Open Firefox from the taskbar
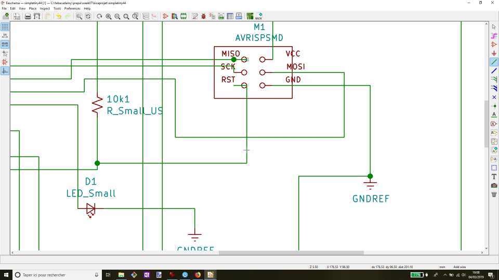The image size is (499, 280). (198, 275)
